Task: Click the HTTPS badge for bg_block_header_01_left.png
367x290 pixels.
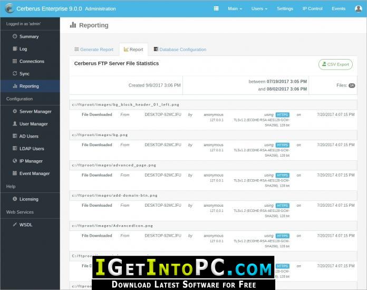Action: pos(283,115)
